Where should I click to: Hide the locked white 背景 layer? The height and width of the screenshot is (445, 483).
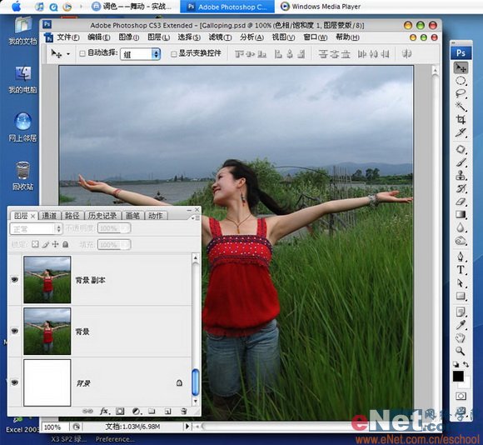pos(14,382)
